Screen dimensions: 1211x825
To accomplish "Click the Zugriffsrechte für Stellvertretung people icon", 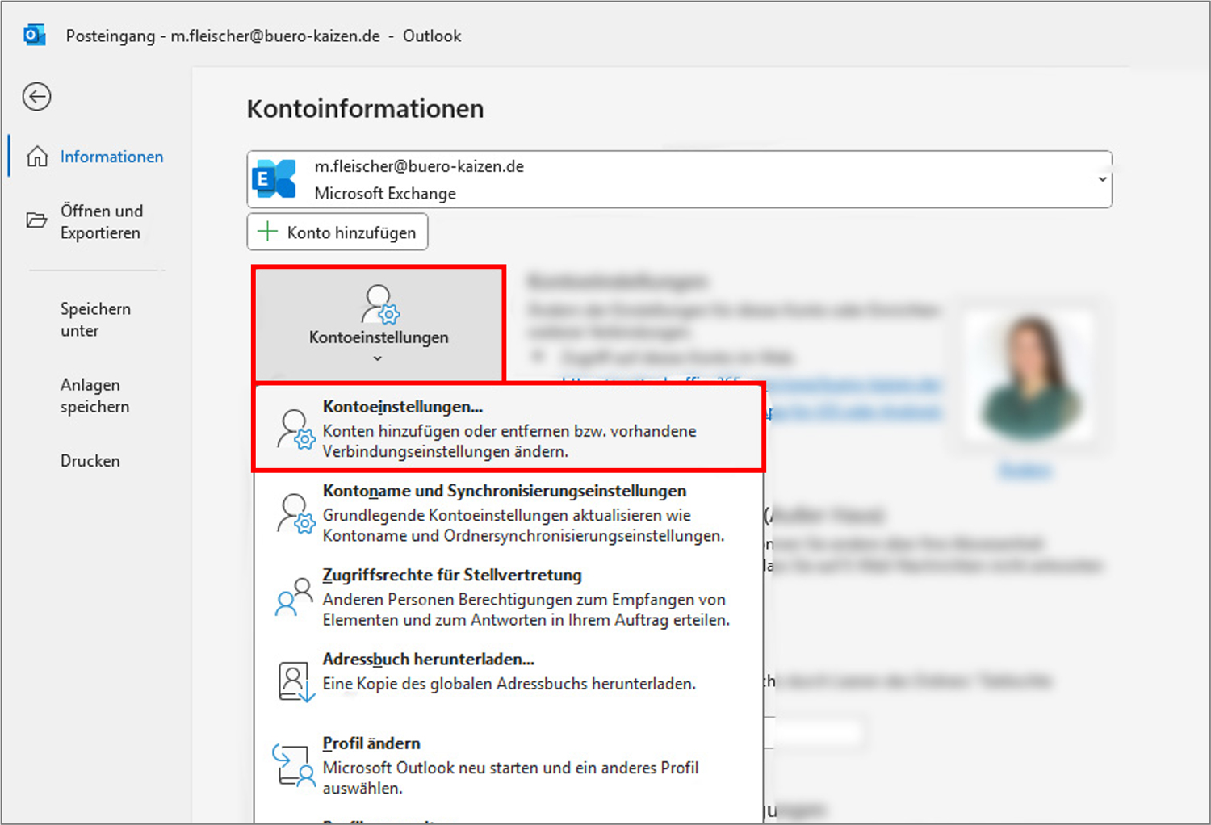I will click(x=294, y=597).
